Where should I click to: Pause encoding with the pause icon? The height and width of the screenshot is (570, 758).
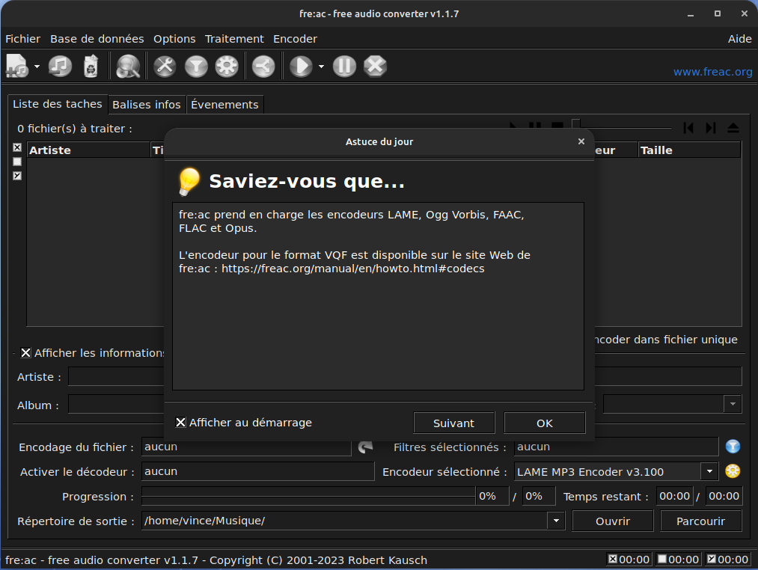coord(343,67)
